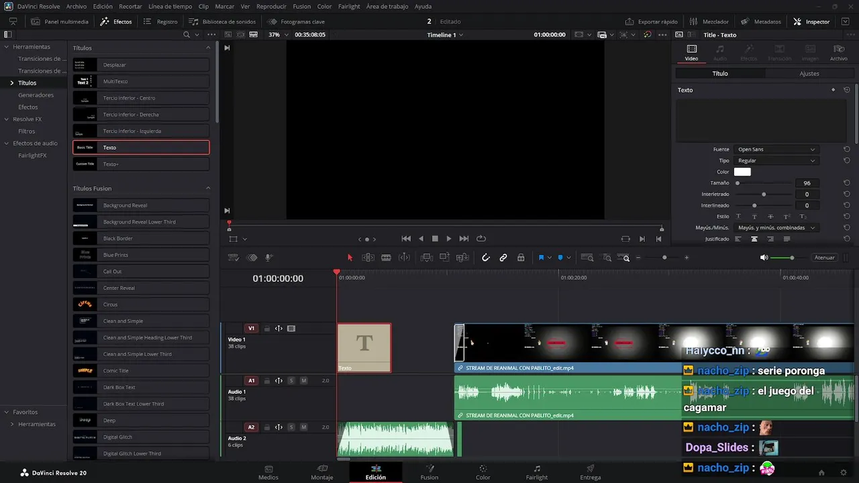
Task: Switch to the Ajustes tab
Action: coord(809,74)
